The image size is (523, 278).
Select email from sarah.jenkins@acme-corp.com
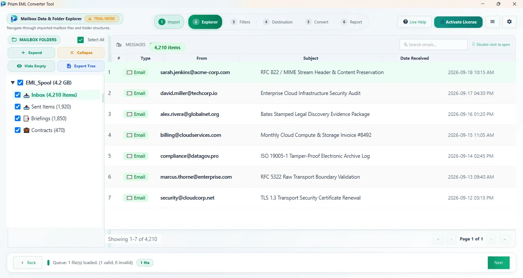tap(195, 72)
